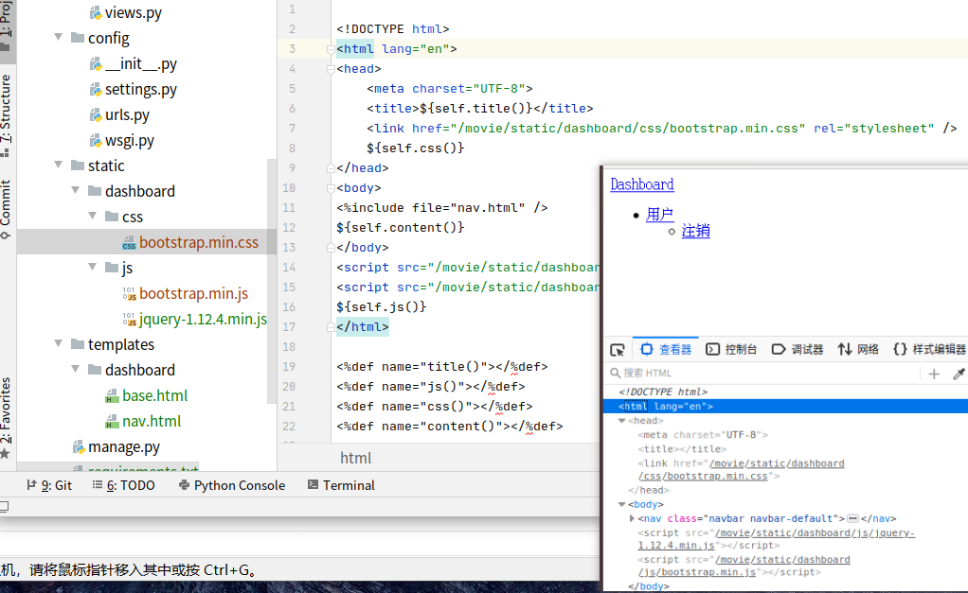Select the DOCTYPE node in inspector

[663, 392]
